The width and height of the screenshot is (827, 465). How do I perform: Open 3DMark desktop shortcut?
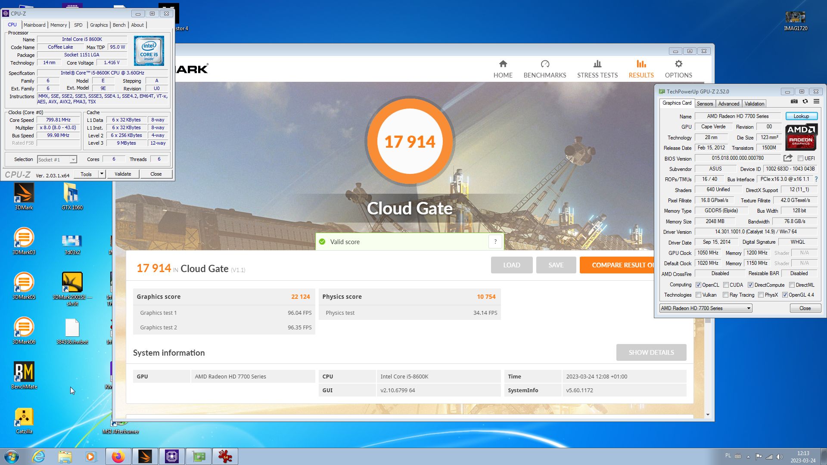point(24,196)
